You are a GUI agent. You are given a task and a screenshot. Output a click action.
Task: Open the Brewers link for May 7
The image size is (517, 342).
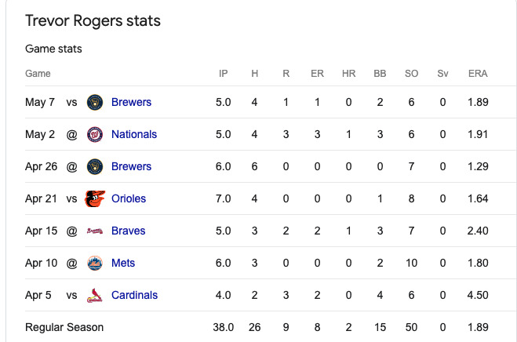[x=131, y=102]
